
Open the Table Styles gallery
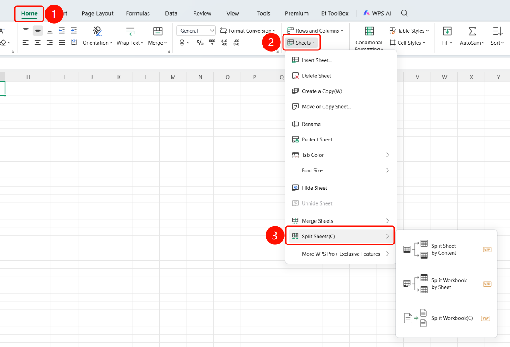coord(409,31)
